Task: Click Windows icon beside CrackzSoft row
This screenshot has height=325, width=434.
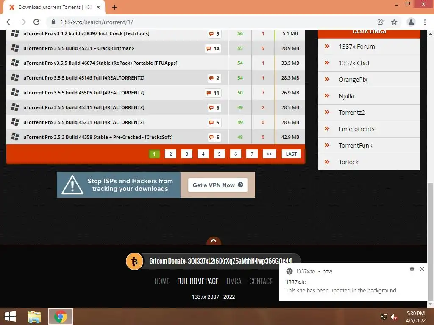Action: 15,137
